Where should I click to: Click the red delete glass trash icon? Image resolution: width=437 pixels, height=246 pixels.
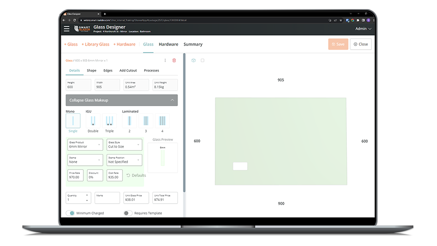pos(174,60)
